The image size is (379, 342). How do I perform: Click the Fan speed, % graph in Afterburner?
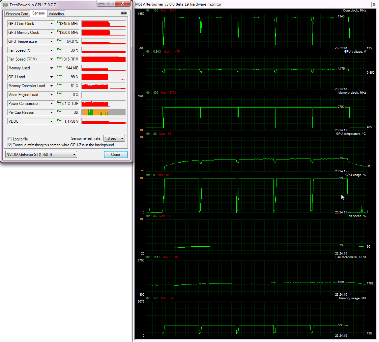(x=255, y=236)
